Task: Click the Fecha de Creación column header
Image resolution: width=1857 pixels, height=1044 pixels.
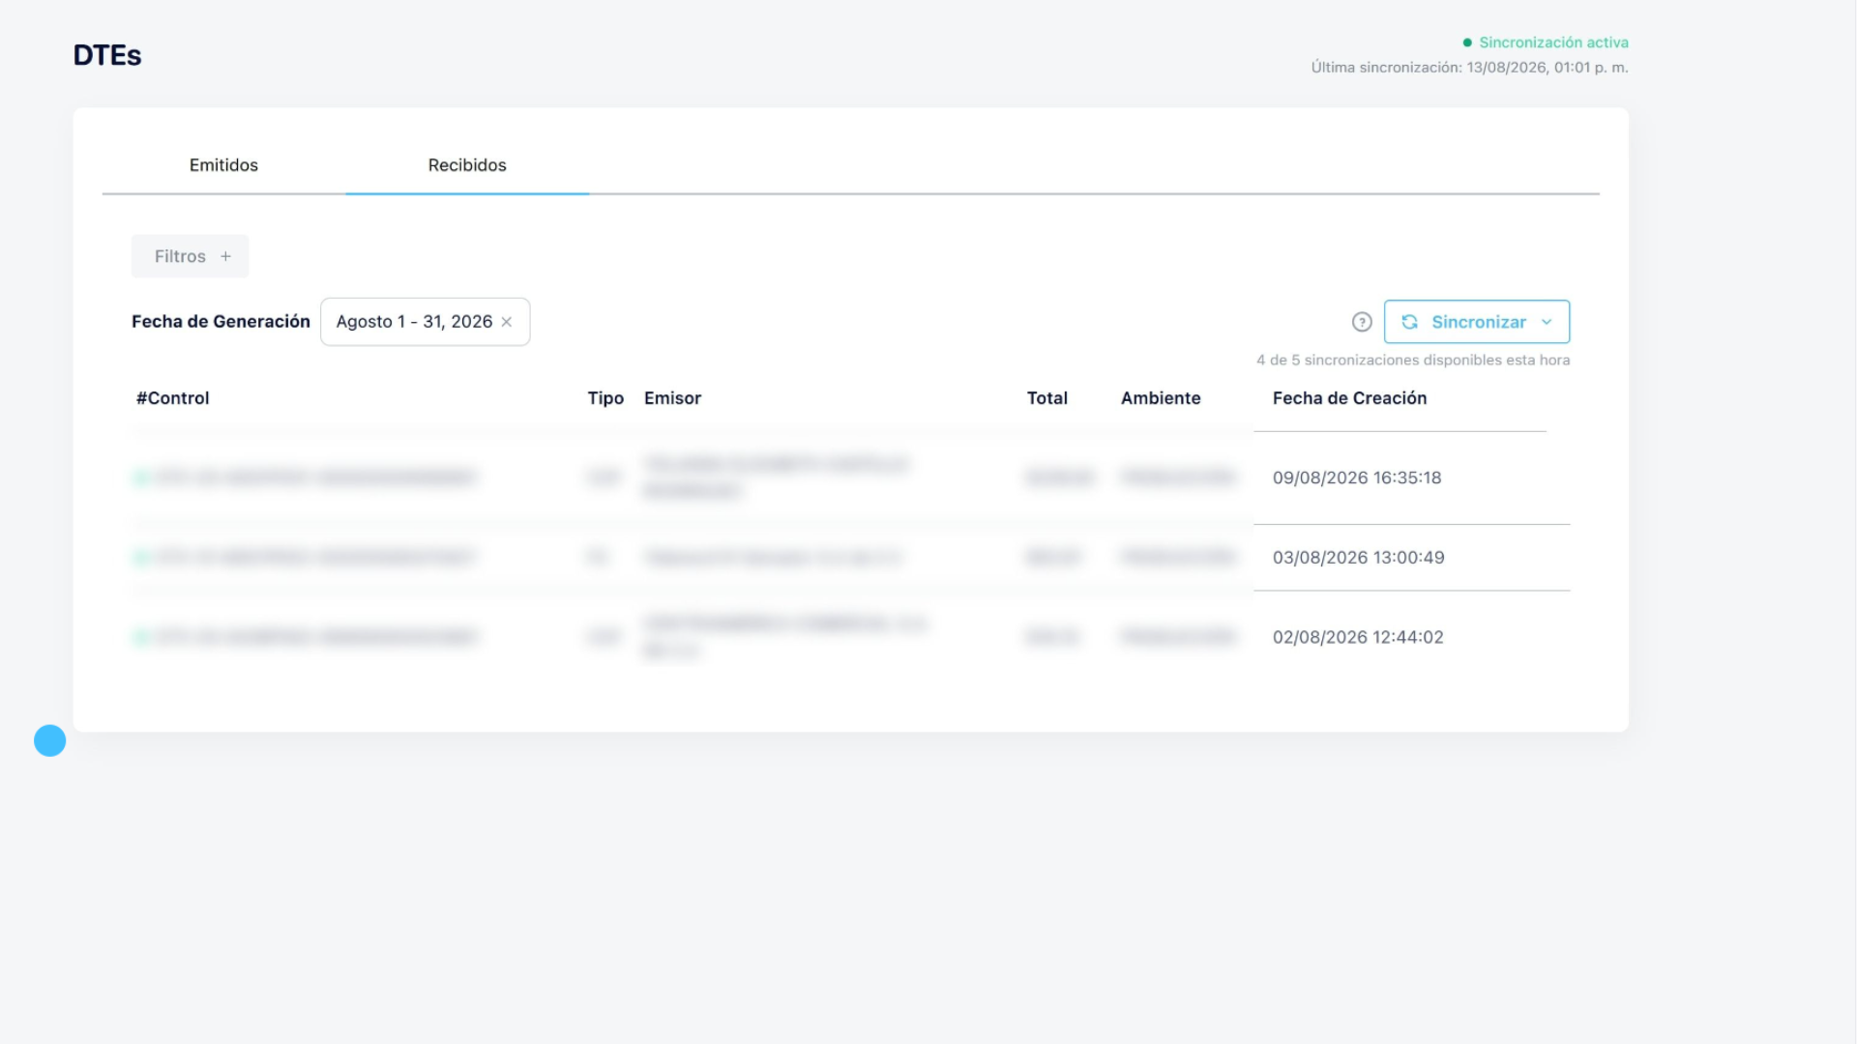Action: [x=1349, y=398]
